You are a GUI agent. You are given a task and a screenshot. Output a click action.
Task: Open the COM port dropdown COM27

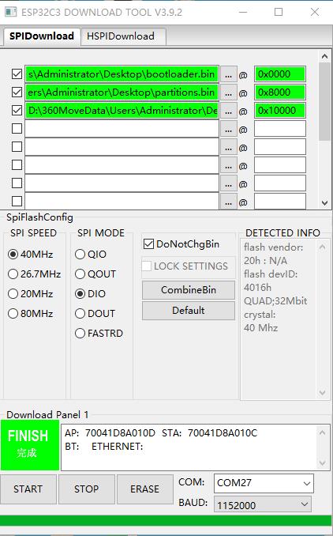tap(264, 483)
